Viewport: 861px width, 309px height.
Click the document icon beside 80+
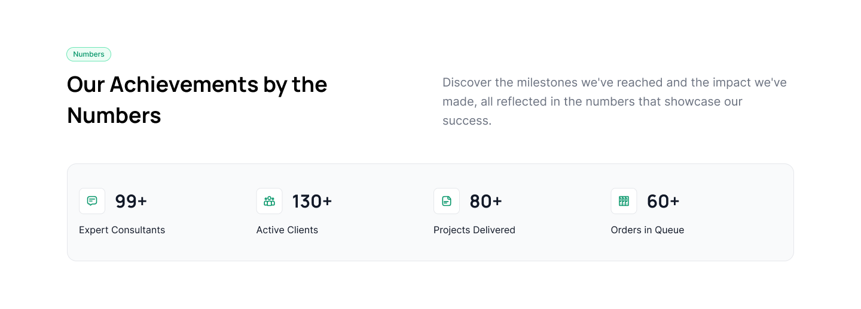point(447,201)
